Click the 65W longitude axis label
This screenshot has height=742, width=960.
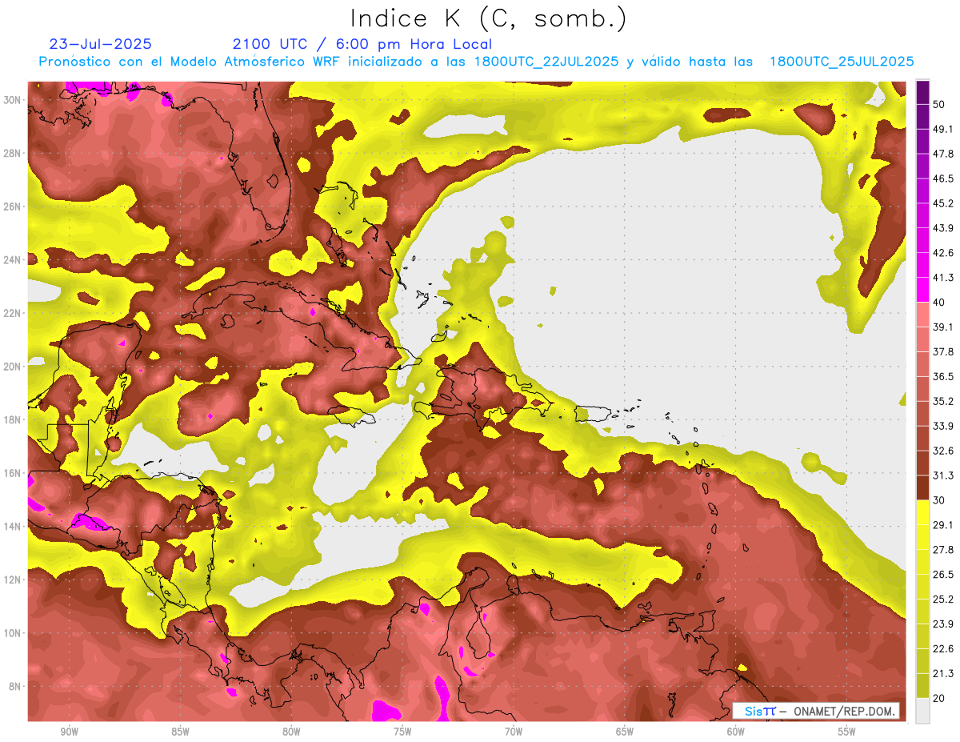(625, 732)
